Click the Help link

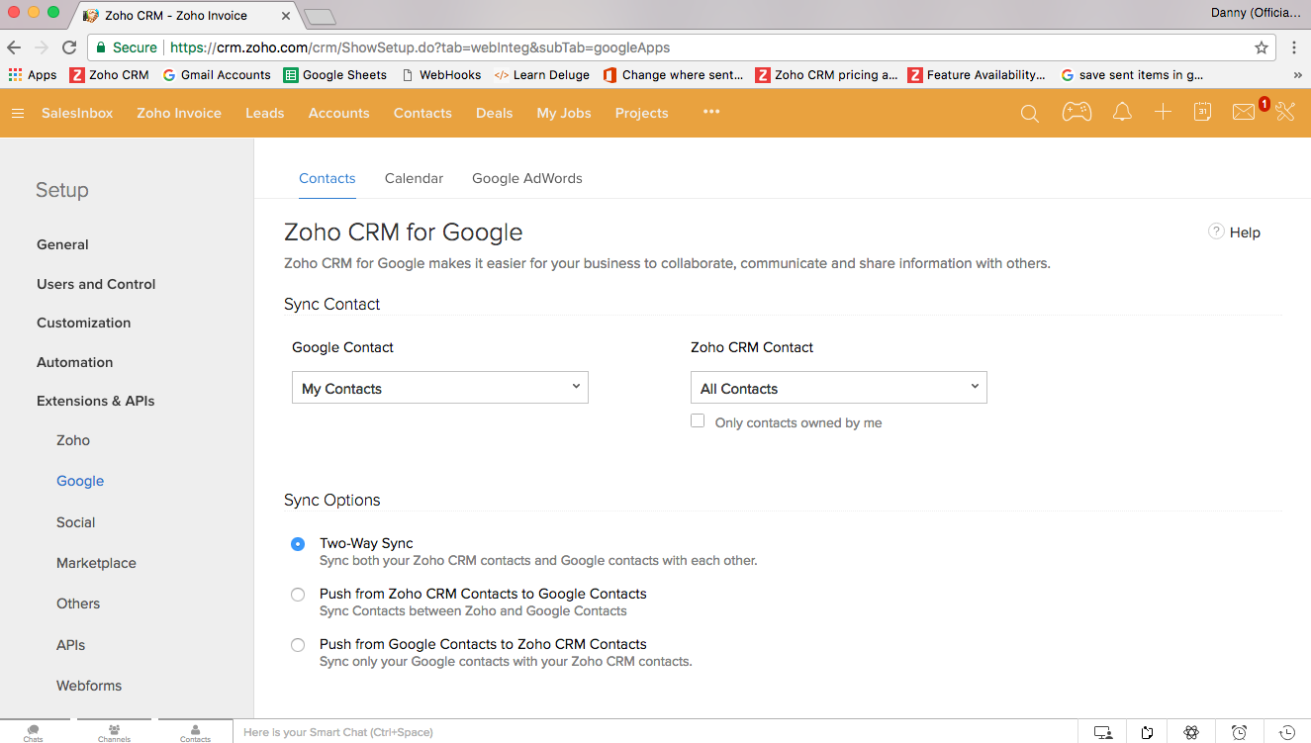click(x=1245, y=232)
